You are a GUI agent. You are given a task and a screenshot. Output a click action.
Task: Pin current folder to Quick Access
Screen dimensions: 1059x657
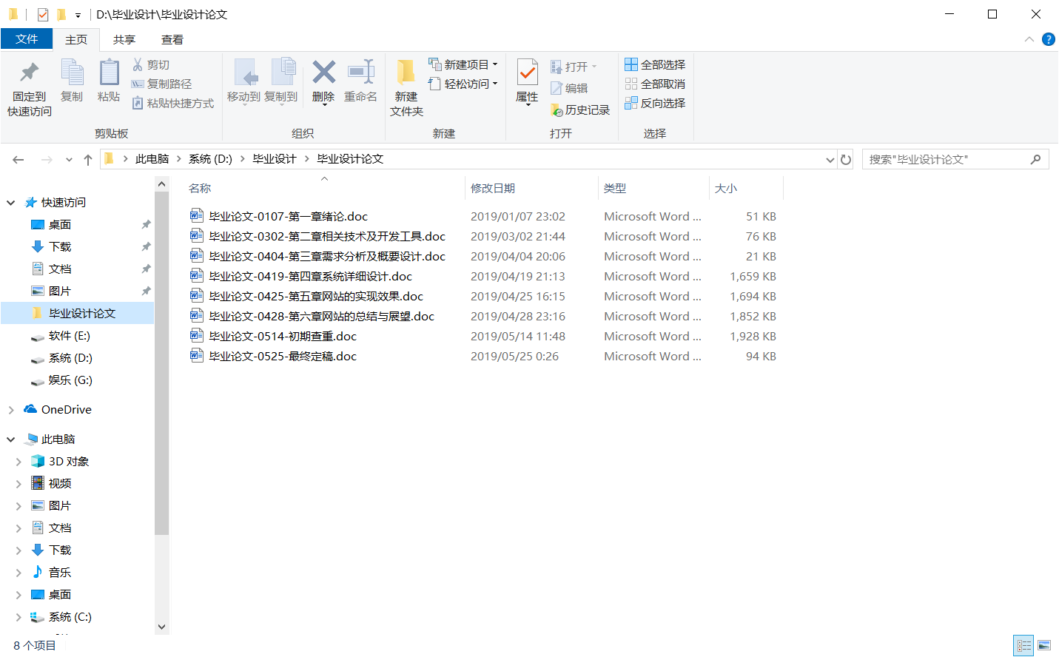tap(27, 84)
